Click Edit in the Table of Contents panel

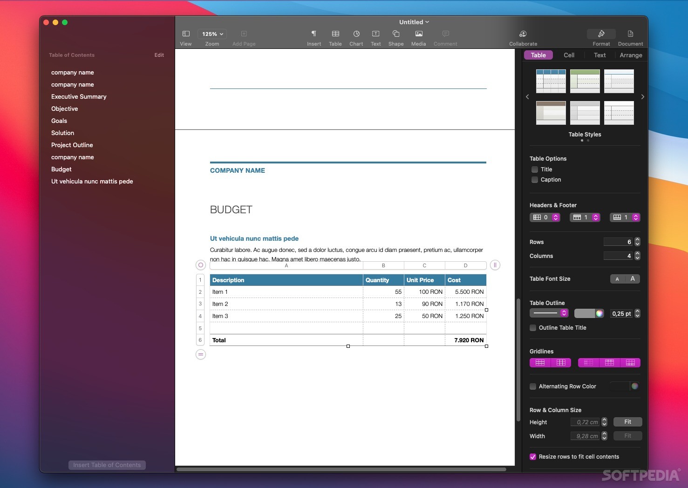(159, 55)
